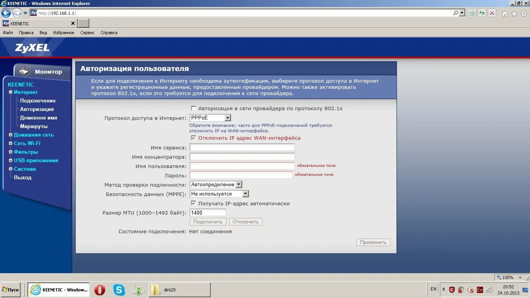Image resolution: width=530 pixels, height=298 pixels.
Task: Stop loading with the red X icon
Action: [x=492, y=13]
